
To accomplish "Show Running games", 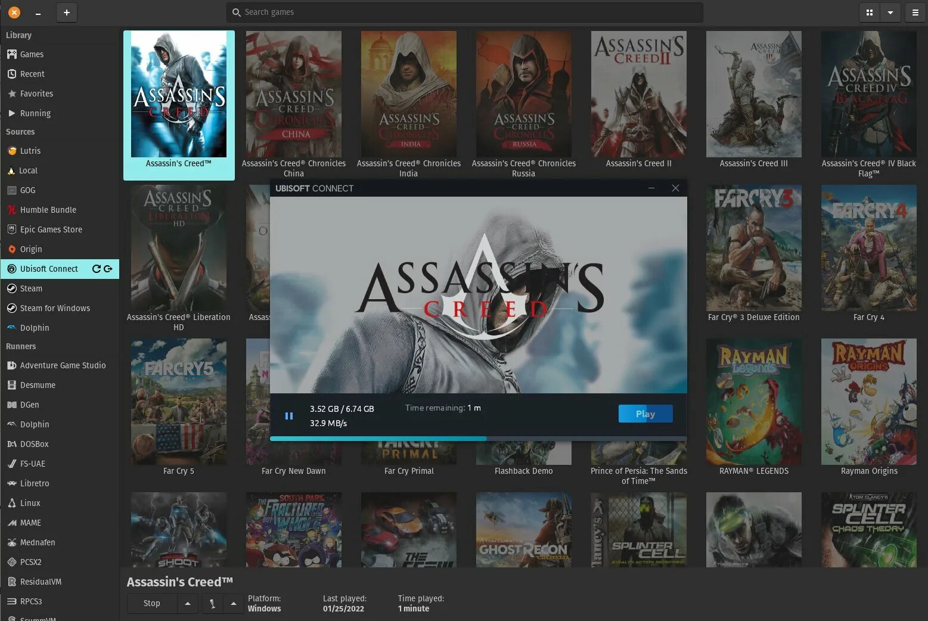I will [x=60, y=113].
